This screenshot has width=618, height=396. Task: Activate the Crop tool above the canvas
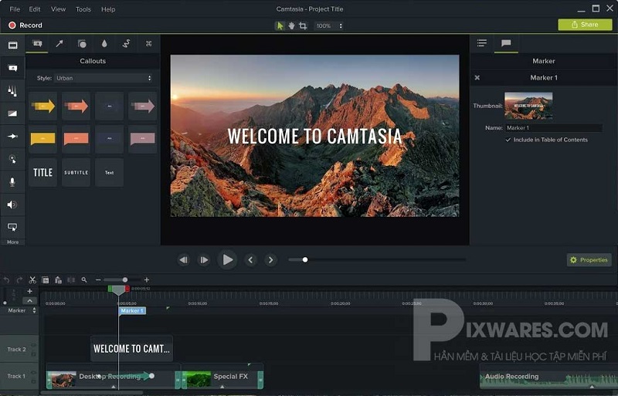tap(303, 25)
